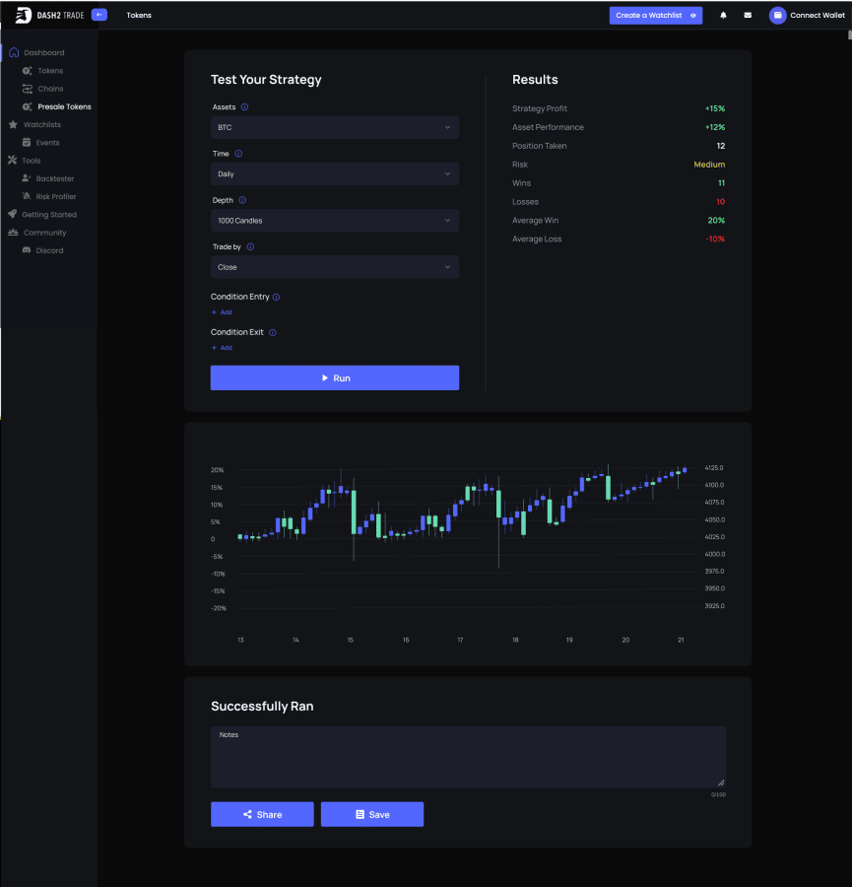Add a Condition Exit

[x=222, y=348]
